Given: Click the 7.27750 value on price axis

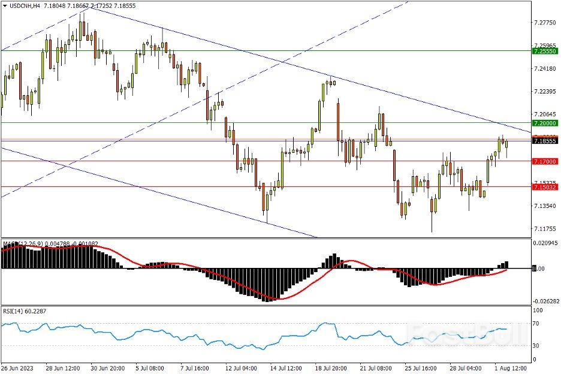Looking at the screenshot, I should pyautogui.click(x=544, y=23).
